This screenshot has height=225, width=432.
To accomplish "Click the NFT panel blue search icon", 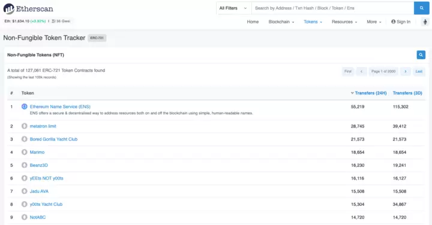I will point(421,54).
